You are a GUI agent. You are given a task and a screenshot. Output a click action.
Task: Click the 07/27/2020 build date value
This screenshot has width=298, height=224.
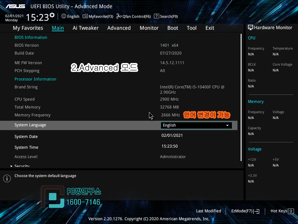click(171, 53)
